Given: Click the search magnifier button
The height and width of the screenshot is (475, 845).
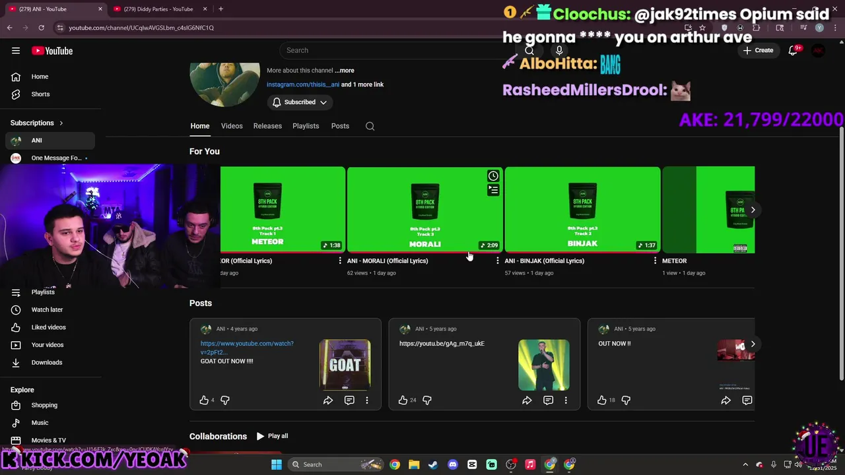Looking at the screenshot, I should (529, 50).
